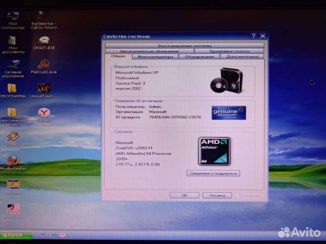Select the Network Neighborhood desktop icon

tap(13, 69)
